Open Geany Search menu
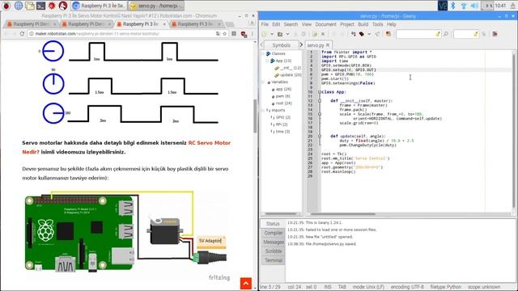 pyautogui.click(x=291, y=24)
